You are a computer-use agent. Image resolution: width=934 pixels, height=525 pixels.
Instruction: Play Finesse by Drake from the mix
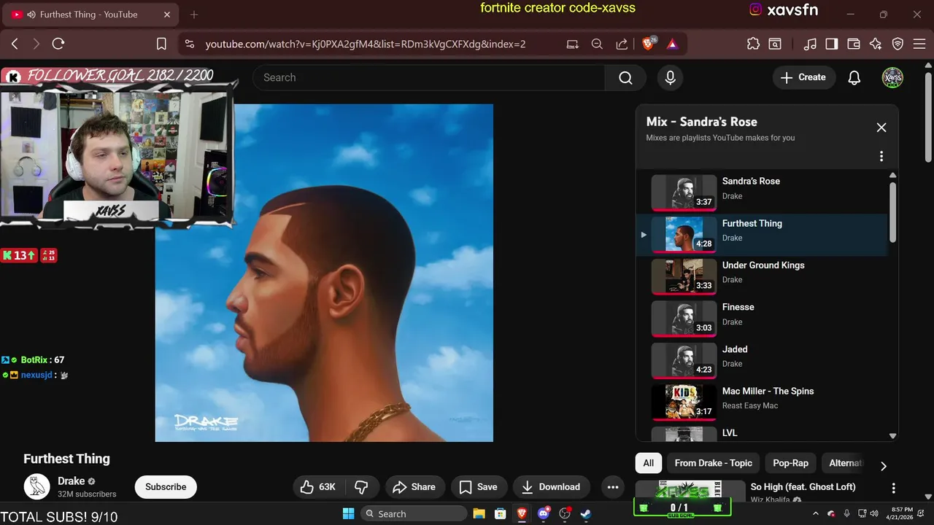click(763, 318)
